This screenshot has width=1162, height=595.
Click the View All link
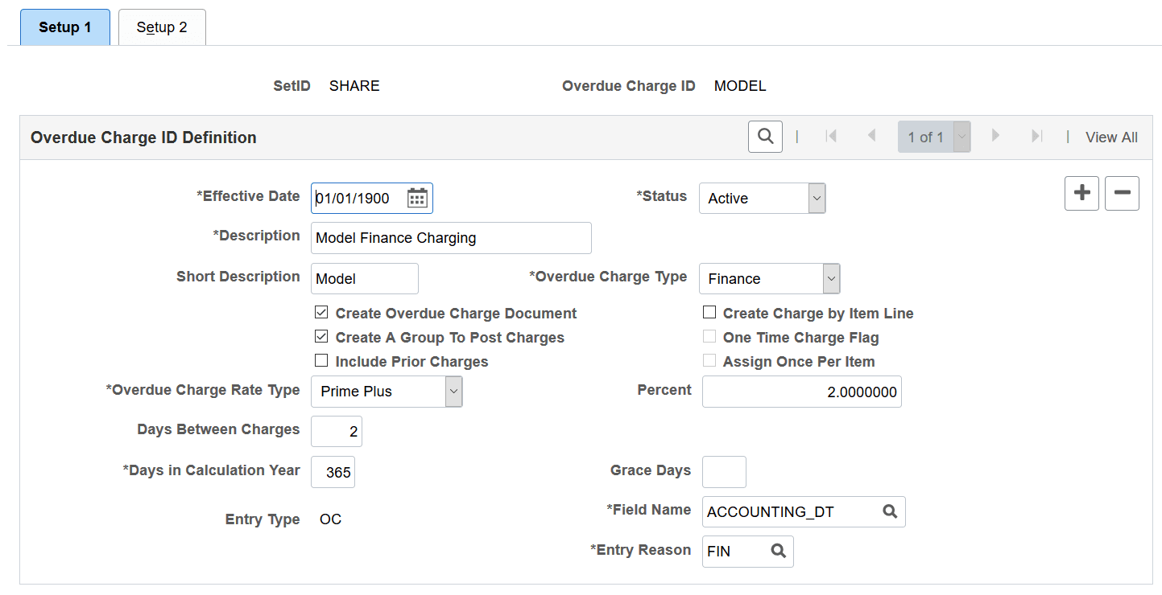1111,137
